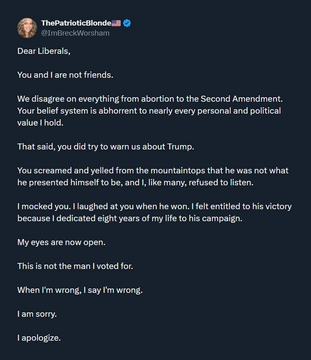Open ThePatrioticBlonde display name link

click(x=76, y=23)
